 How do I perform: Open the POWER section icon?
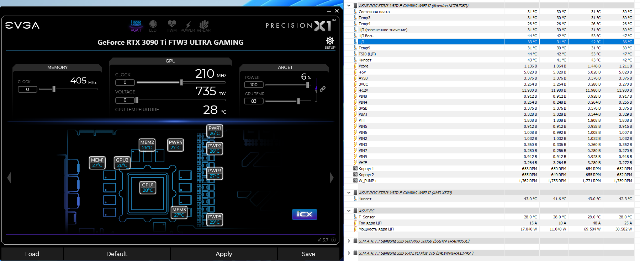pos(188,26)
